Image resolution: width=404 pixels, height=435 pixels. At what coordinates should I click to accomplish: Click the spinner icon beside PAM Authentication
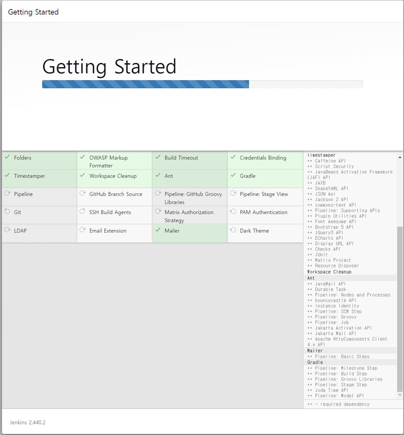[x=233, y=212]
